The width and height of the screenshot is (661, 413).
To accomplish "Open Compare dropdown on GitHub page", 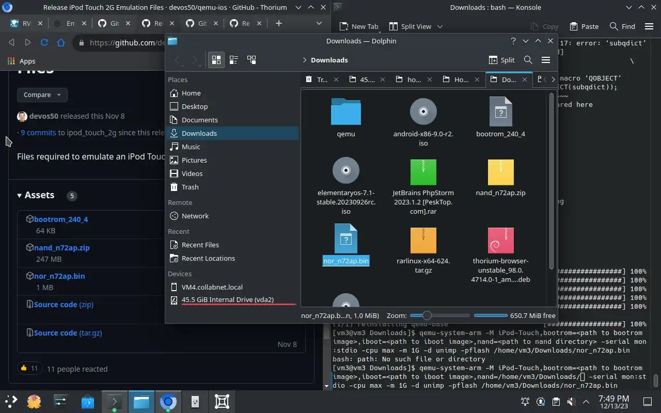I will pos(42,95).
